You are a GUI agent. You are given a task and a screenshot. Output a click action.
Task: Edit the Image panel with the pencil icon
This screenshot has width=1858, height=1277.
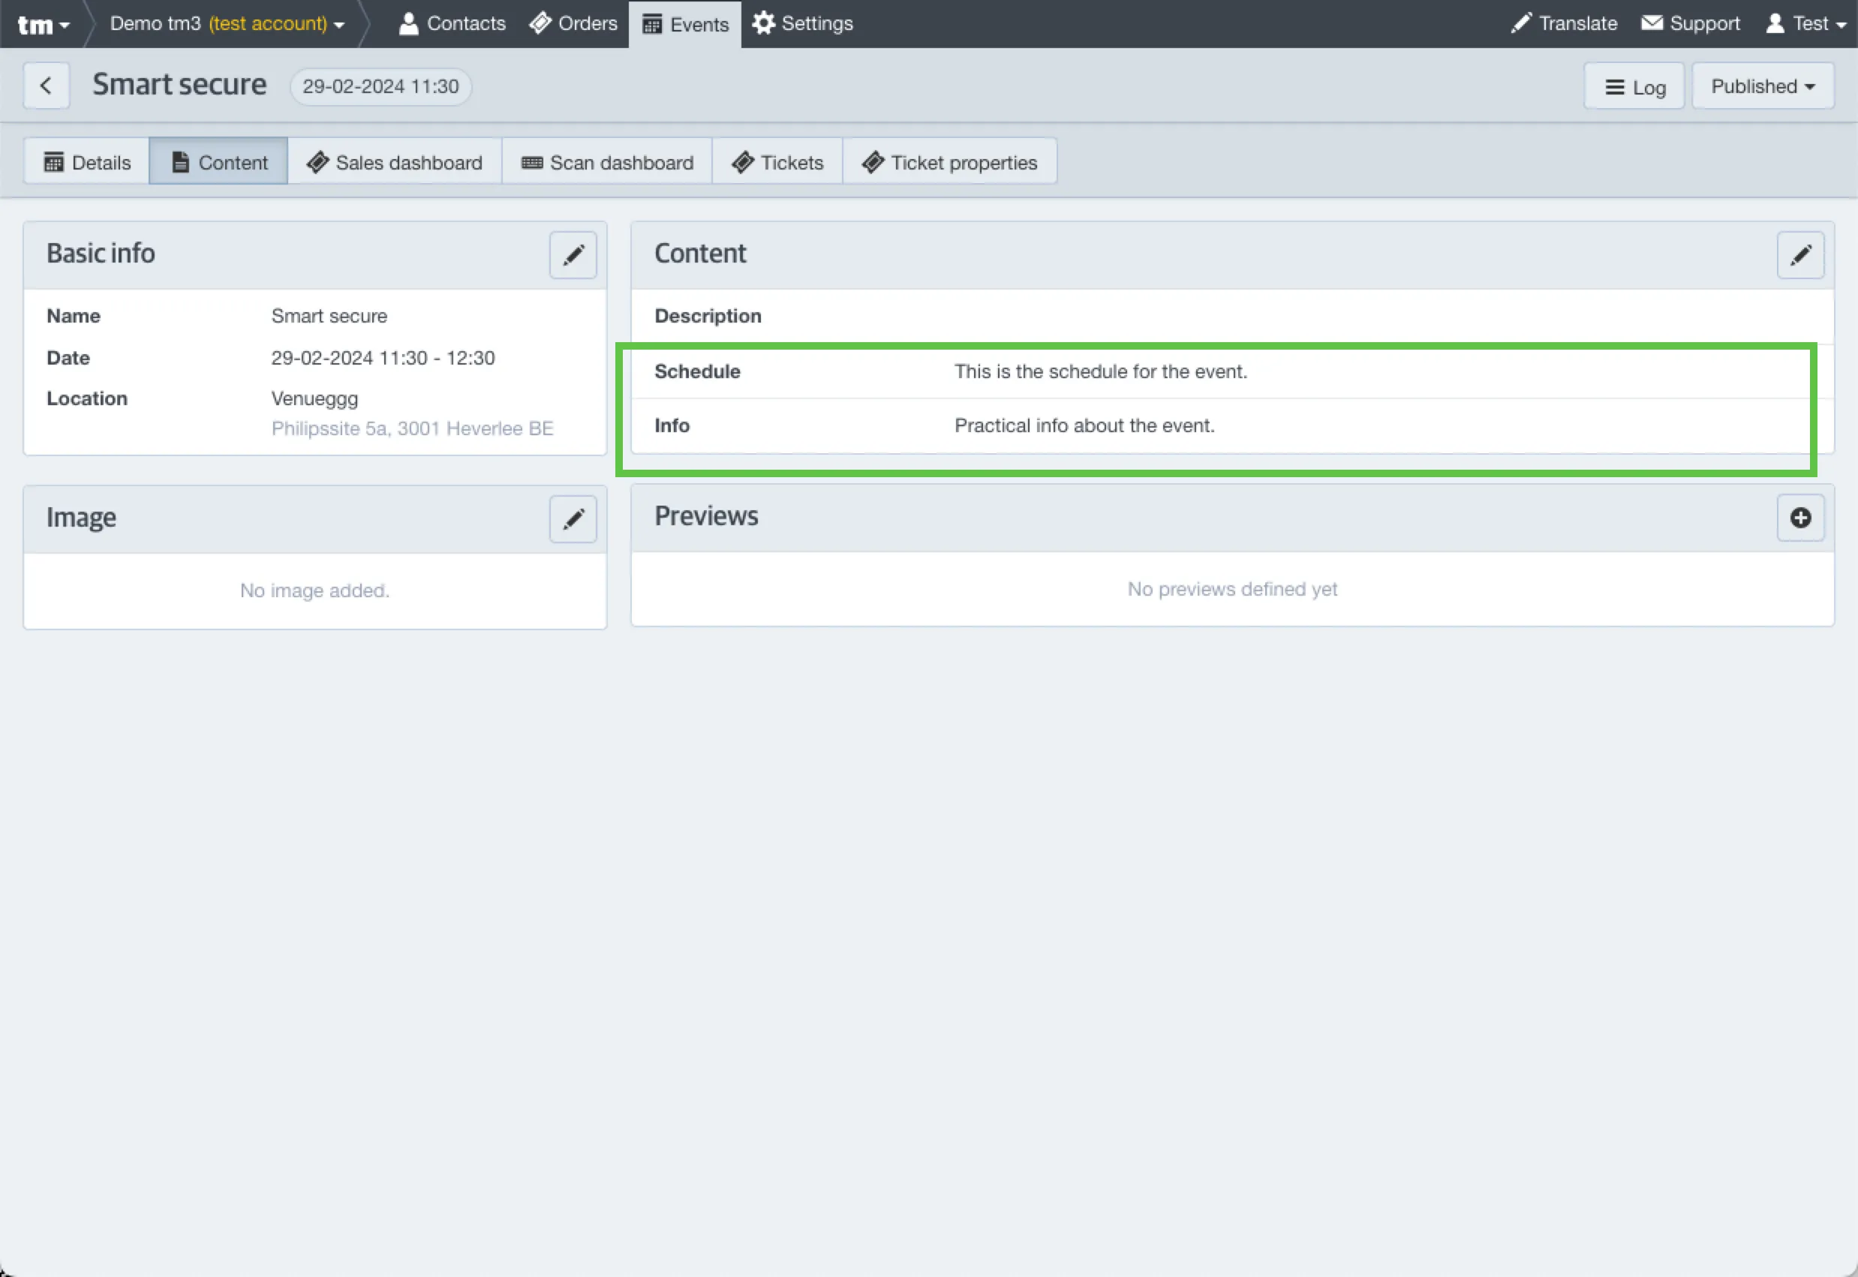(573, 519)
